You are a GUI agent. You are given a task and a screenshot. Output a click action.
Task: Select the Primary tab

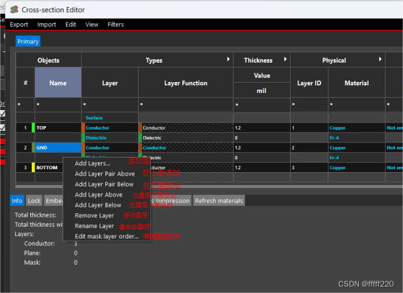28,41
